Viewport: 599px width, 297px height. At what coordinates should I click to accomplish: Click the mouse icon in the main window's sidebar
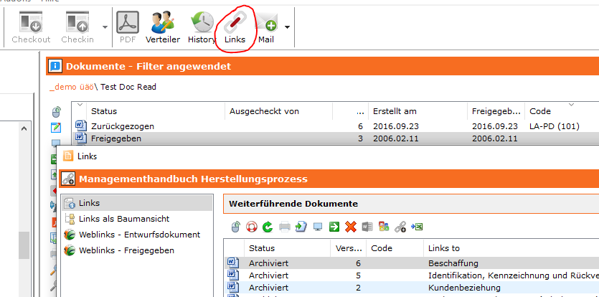point(56,112)
